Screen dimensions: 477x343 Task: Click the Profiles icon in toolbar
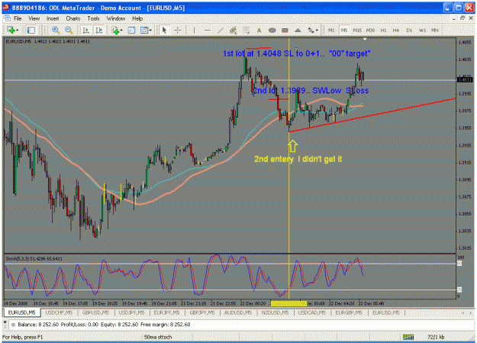(x=31, y=30)
